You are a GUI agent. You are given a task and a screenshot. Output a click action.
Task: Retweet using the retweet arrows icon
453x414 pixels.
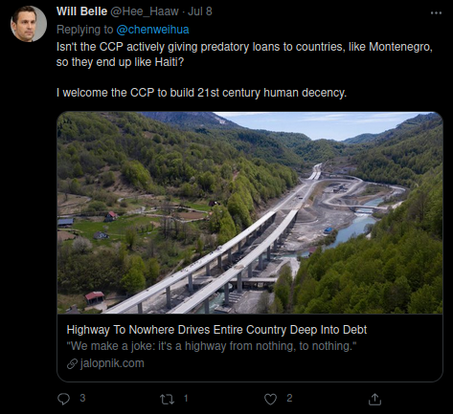(x=167, y=399)
